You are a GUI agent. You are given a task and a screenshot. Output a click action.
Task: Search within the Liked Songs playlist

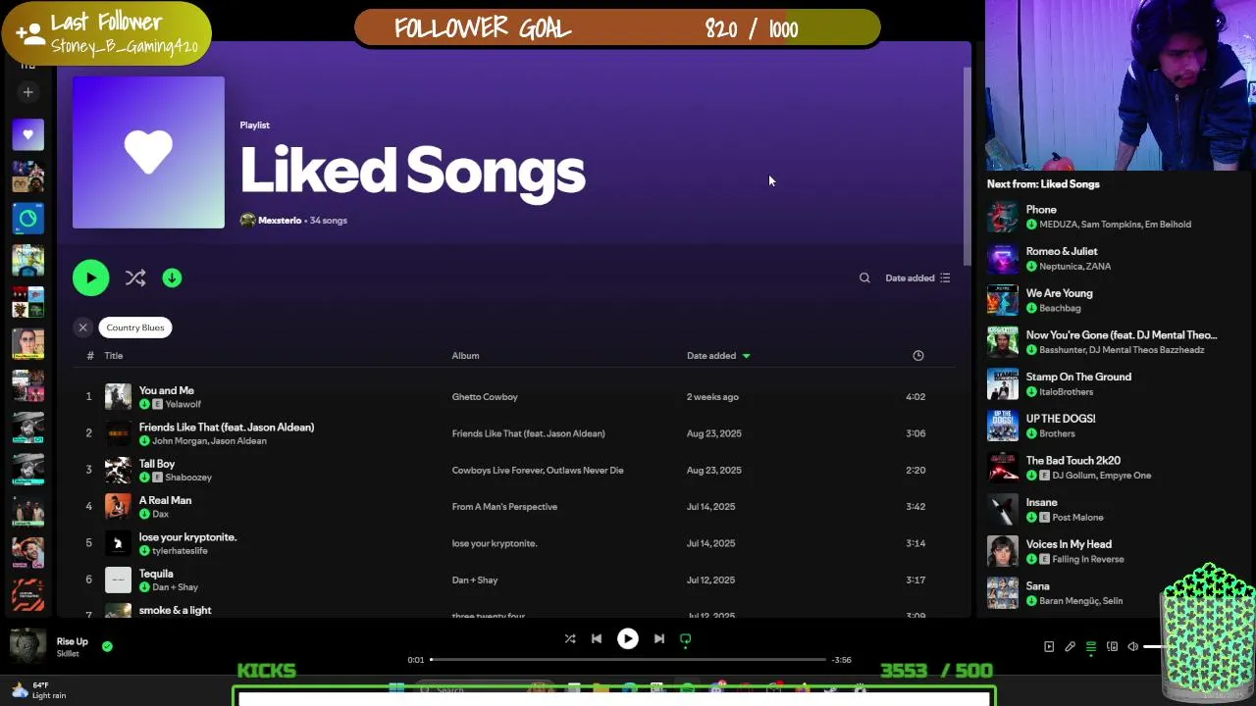[x=864, y=278]
